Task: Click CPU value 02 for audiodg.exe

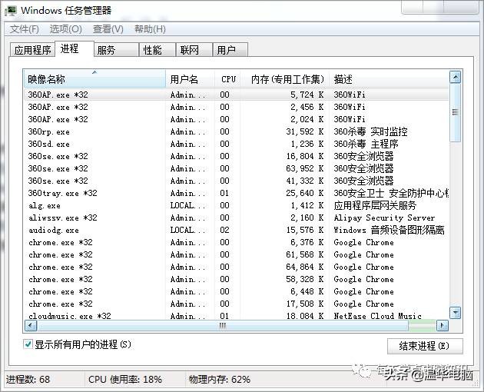Action: click(x=224, y=230)
